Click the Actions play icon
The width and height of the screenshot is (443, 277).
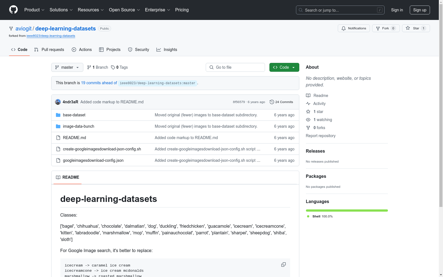pos(74,50)
